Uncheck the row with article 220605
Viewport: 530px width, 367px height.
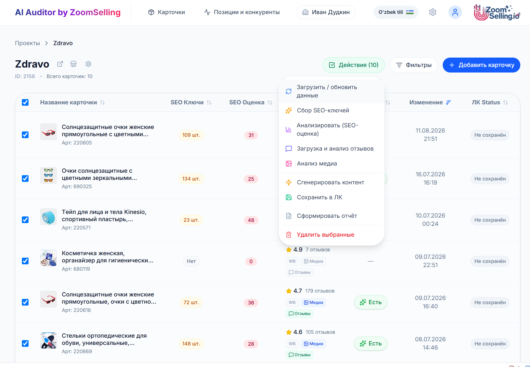click(x=25, y=135)
